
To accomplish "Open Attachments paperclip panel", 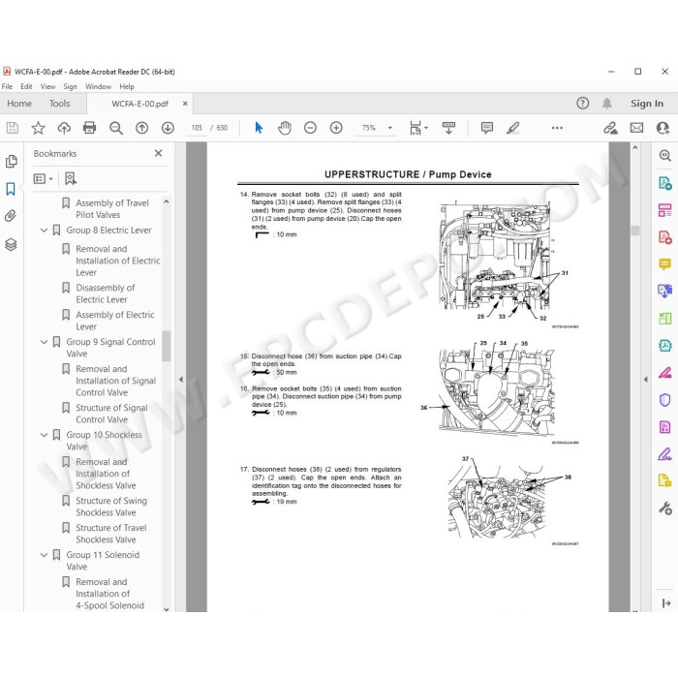I will click(x=11, y=216).
